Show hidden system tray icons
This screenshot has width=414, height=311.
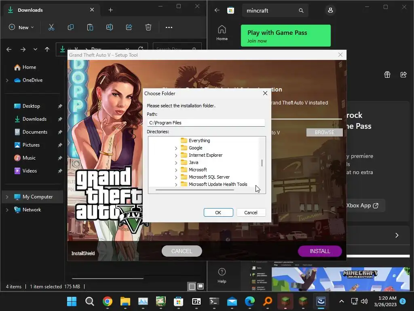(341, 301)
